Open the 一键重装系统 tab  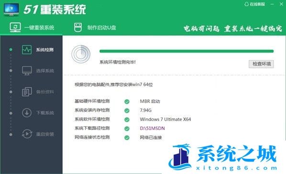coord(32,28)
